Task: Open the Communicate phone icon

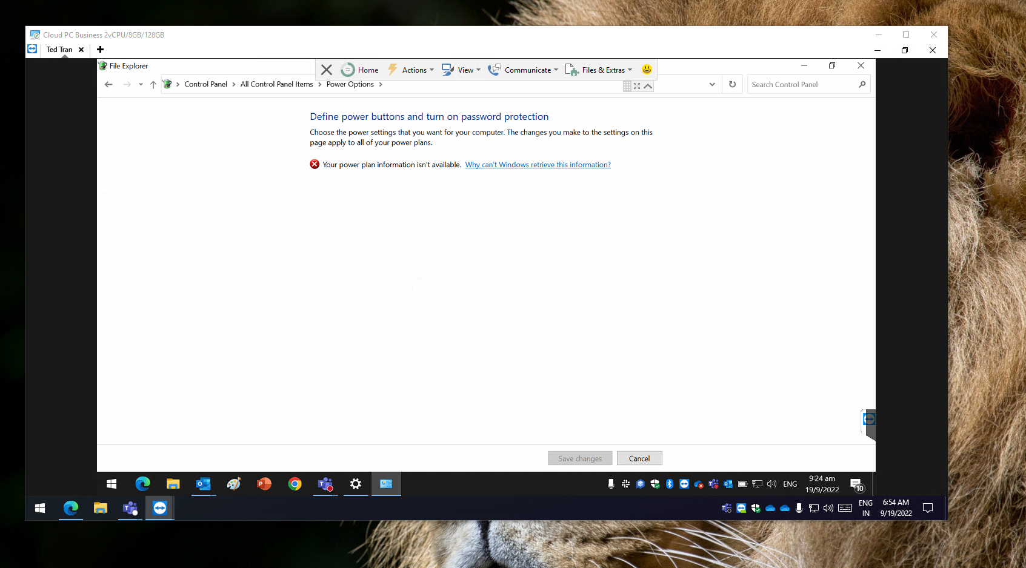Action: (494, 69)
